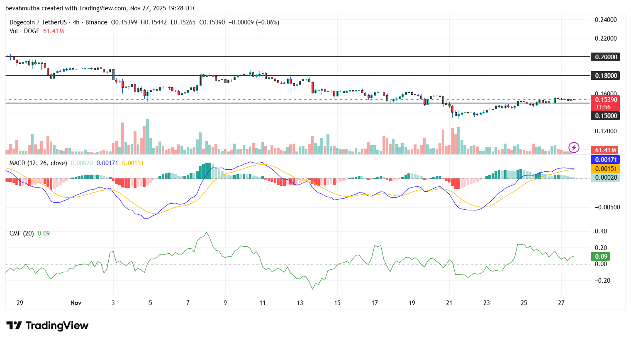631x341 pixels.
Task: Click the red 61.41 M volume tag
Action: (606, 150)
